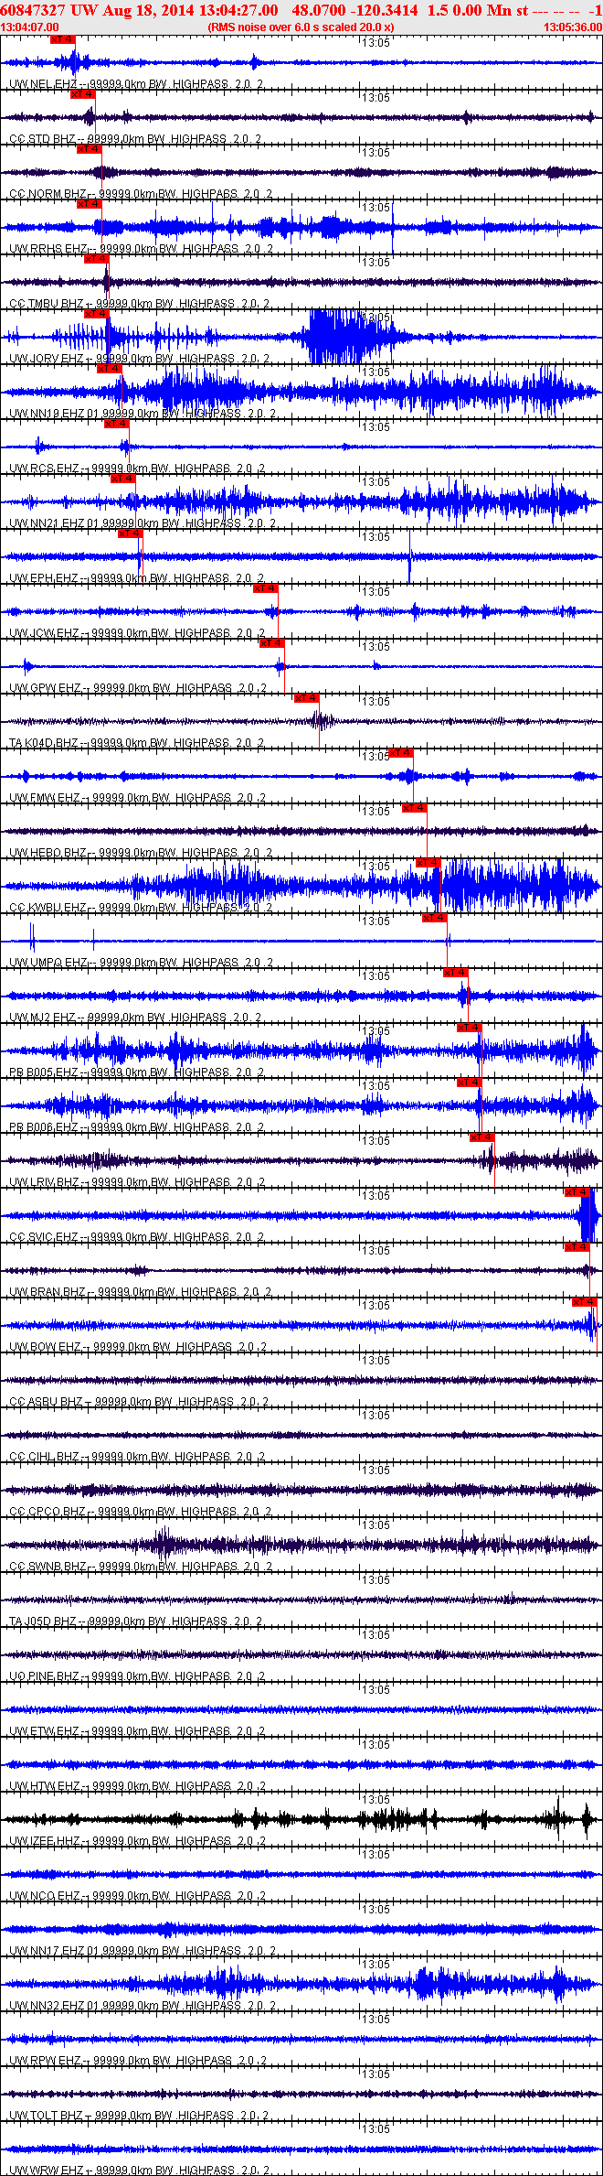
Task: Select pick marker on UW.GPW.EHZ trace
Action: [x=272, y=643]
